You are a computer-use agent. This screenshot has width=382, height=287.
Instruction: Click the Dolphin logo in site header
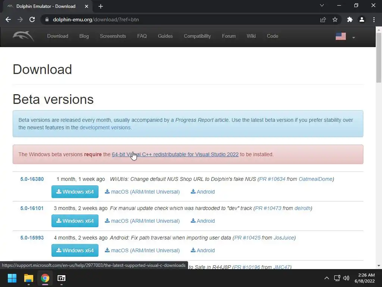click(x=24, y=36)
